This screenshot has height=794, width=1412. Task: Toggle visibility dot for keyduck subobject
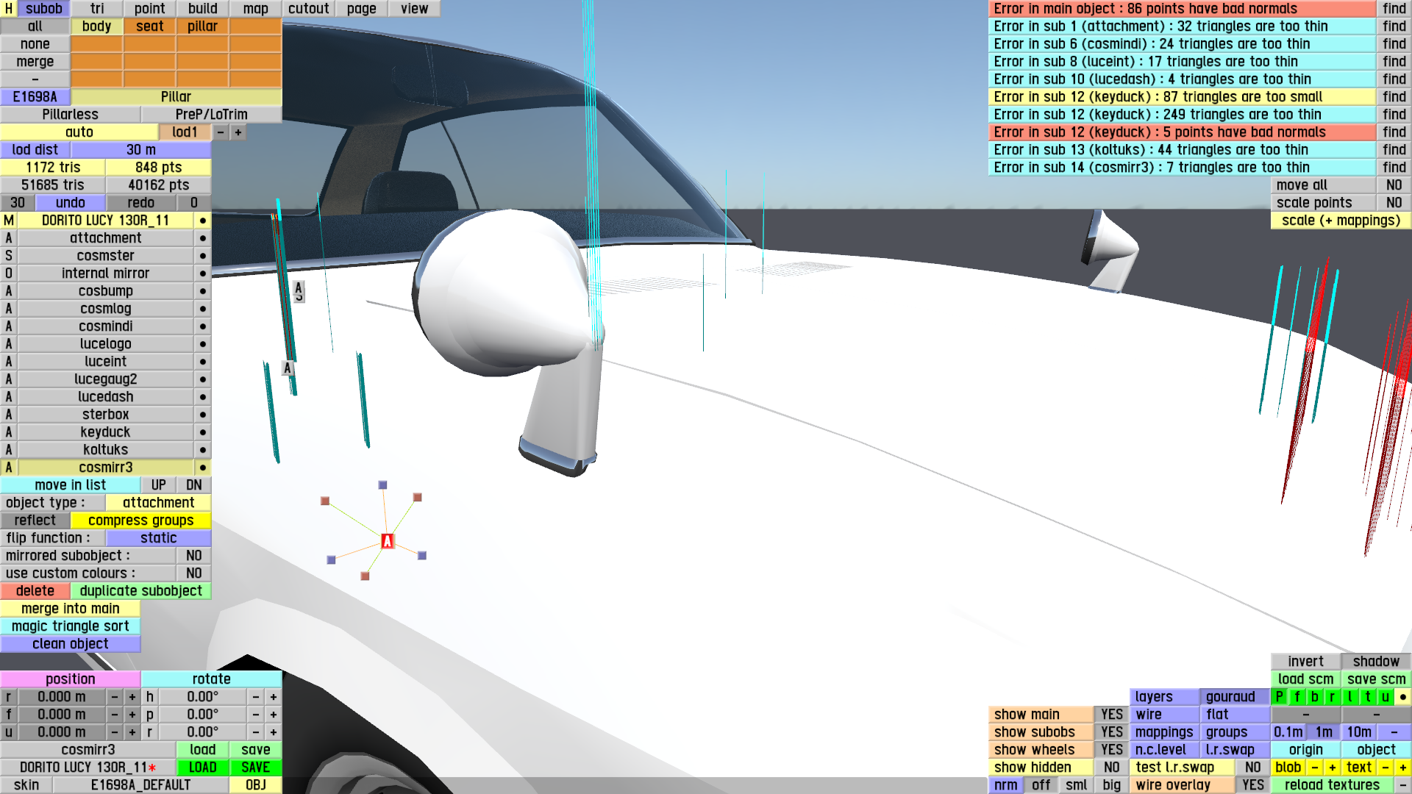(202, 432)
